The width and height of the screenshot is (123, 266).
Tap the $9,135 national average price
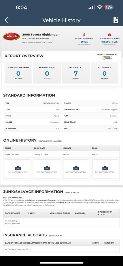click(x=84, y=42)
